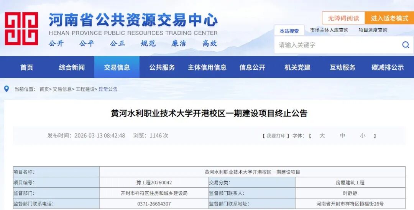The width and height of the screenshot is (414, 210).
Task: Click the 监督部门联系电话 label cell
Action: (x=56, y=204)
